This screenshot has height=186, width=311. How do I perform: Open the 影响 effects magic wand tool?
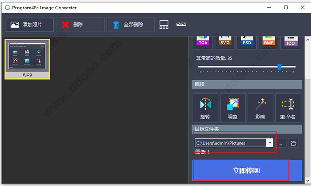pyautogui.click(x=260, y=108)
